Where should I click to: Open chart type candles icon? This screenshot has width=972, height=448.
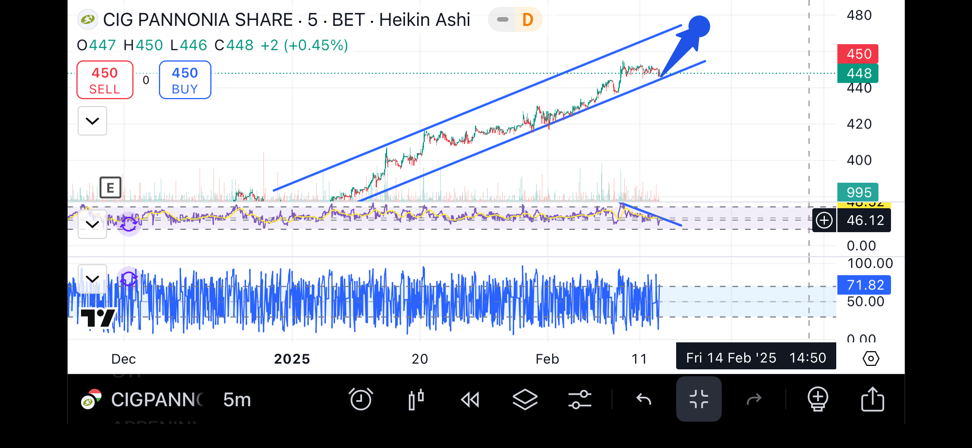click(x=416, y=399)
